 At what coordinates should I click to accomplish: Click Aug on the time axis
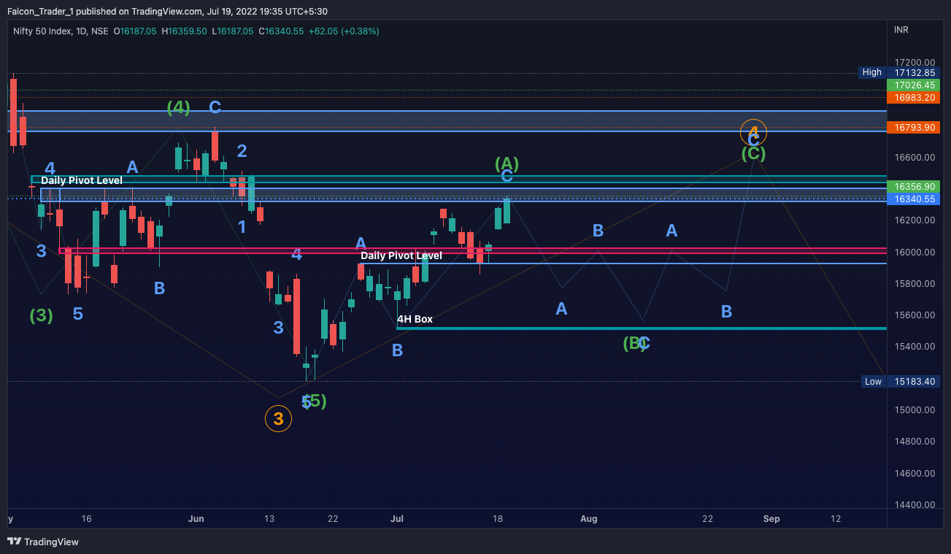pos(588,519)
